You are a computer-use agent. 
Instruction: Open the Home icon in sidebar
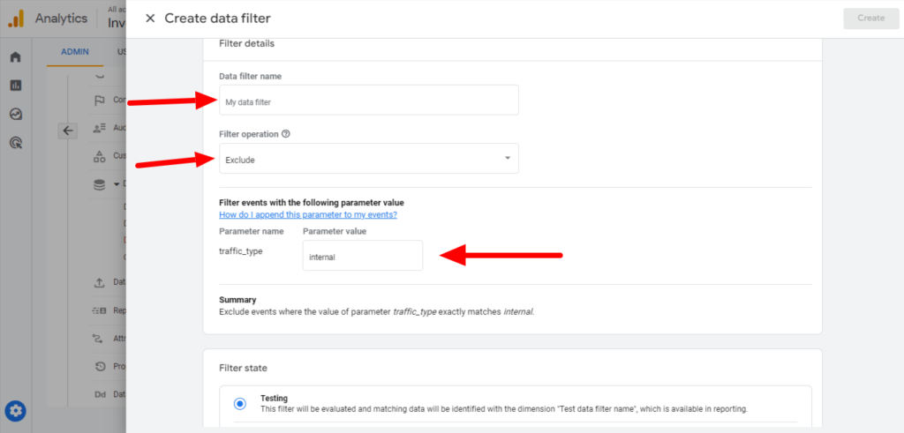pyautogui.click(x=16, y=57)
